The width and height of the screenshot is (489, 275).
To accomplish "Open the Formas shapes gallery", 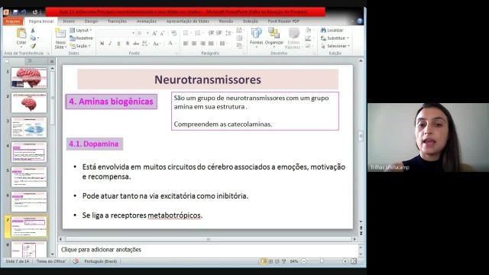I will pos(257,34).
